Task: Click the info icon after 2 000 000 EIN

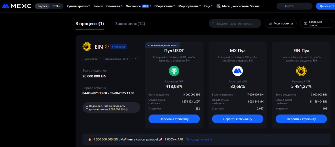Action: (127, 110)
